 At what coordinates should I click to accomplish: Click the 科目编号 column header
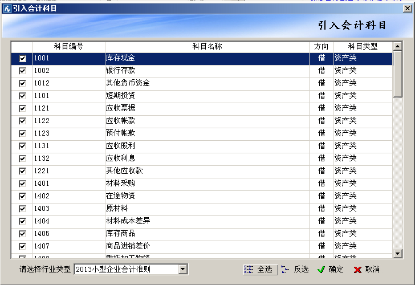click(x=69, y=47)
